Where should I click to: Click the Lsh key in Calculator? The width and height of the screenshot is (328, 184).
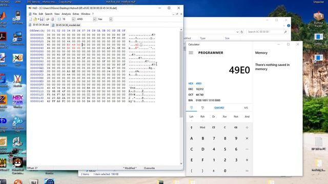[x=191, y=117]
